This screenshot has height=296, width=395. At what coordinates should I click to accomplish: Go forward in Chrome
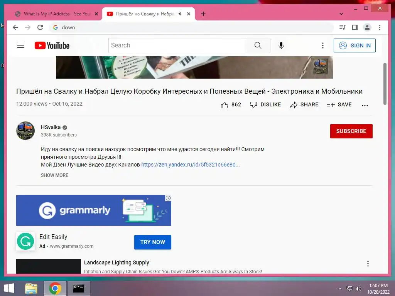28,27
